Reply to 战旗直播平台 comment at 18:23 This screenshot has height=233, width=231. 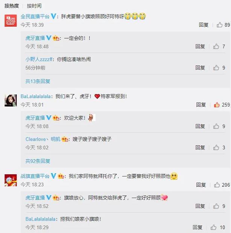(x=201, y=185)
